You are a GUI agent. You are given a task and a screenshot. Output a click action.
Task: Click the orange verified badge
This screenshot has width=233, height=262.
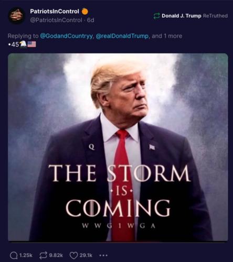tap(85, 12)
